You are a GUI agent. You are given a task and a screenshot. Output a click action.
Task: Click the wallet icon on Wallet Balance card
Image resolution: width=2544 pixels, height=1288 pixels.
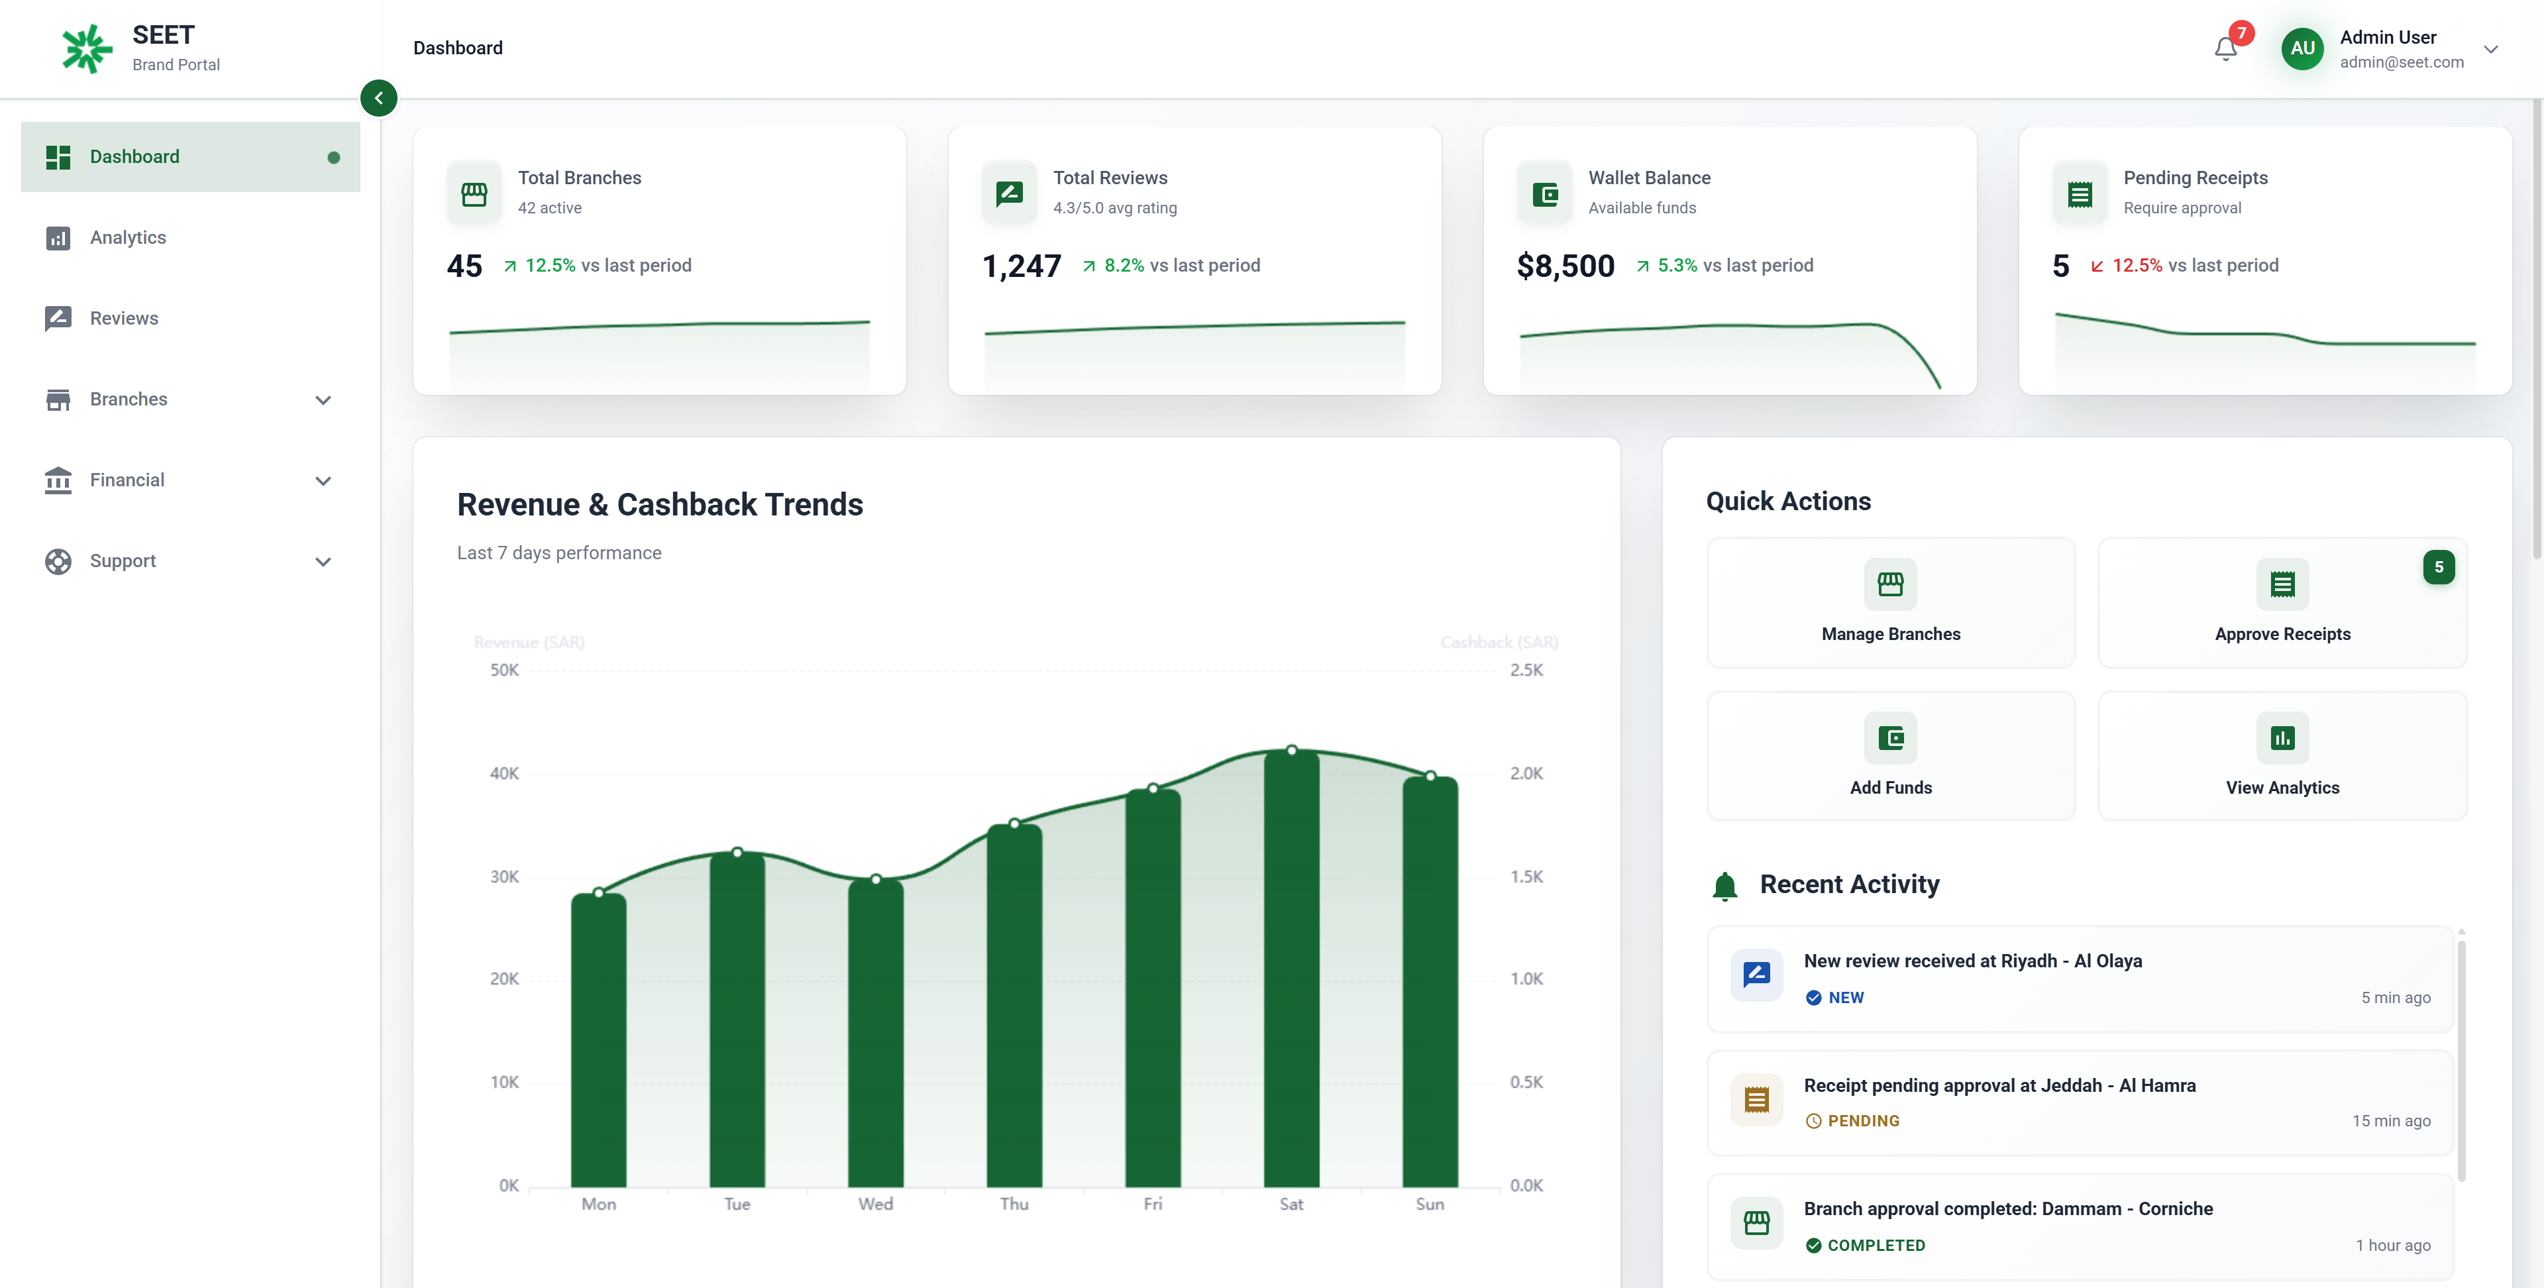pyautogui.click(x=1544, y=193)
